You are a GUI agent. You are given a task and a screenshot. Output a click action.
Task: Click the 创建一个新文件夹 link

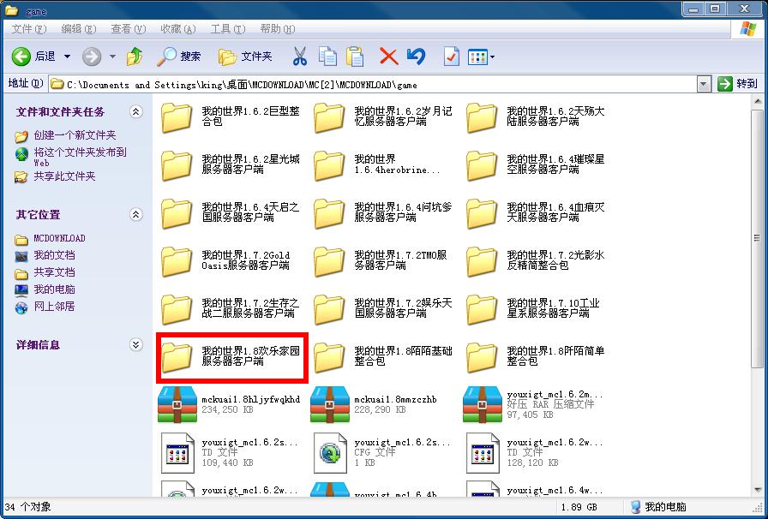coord(75,135)
